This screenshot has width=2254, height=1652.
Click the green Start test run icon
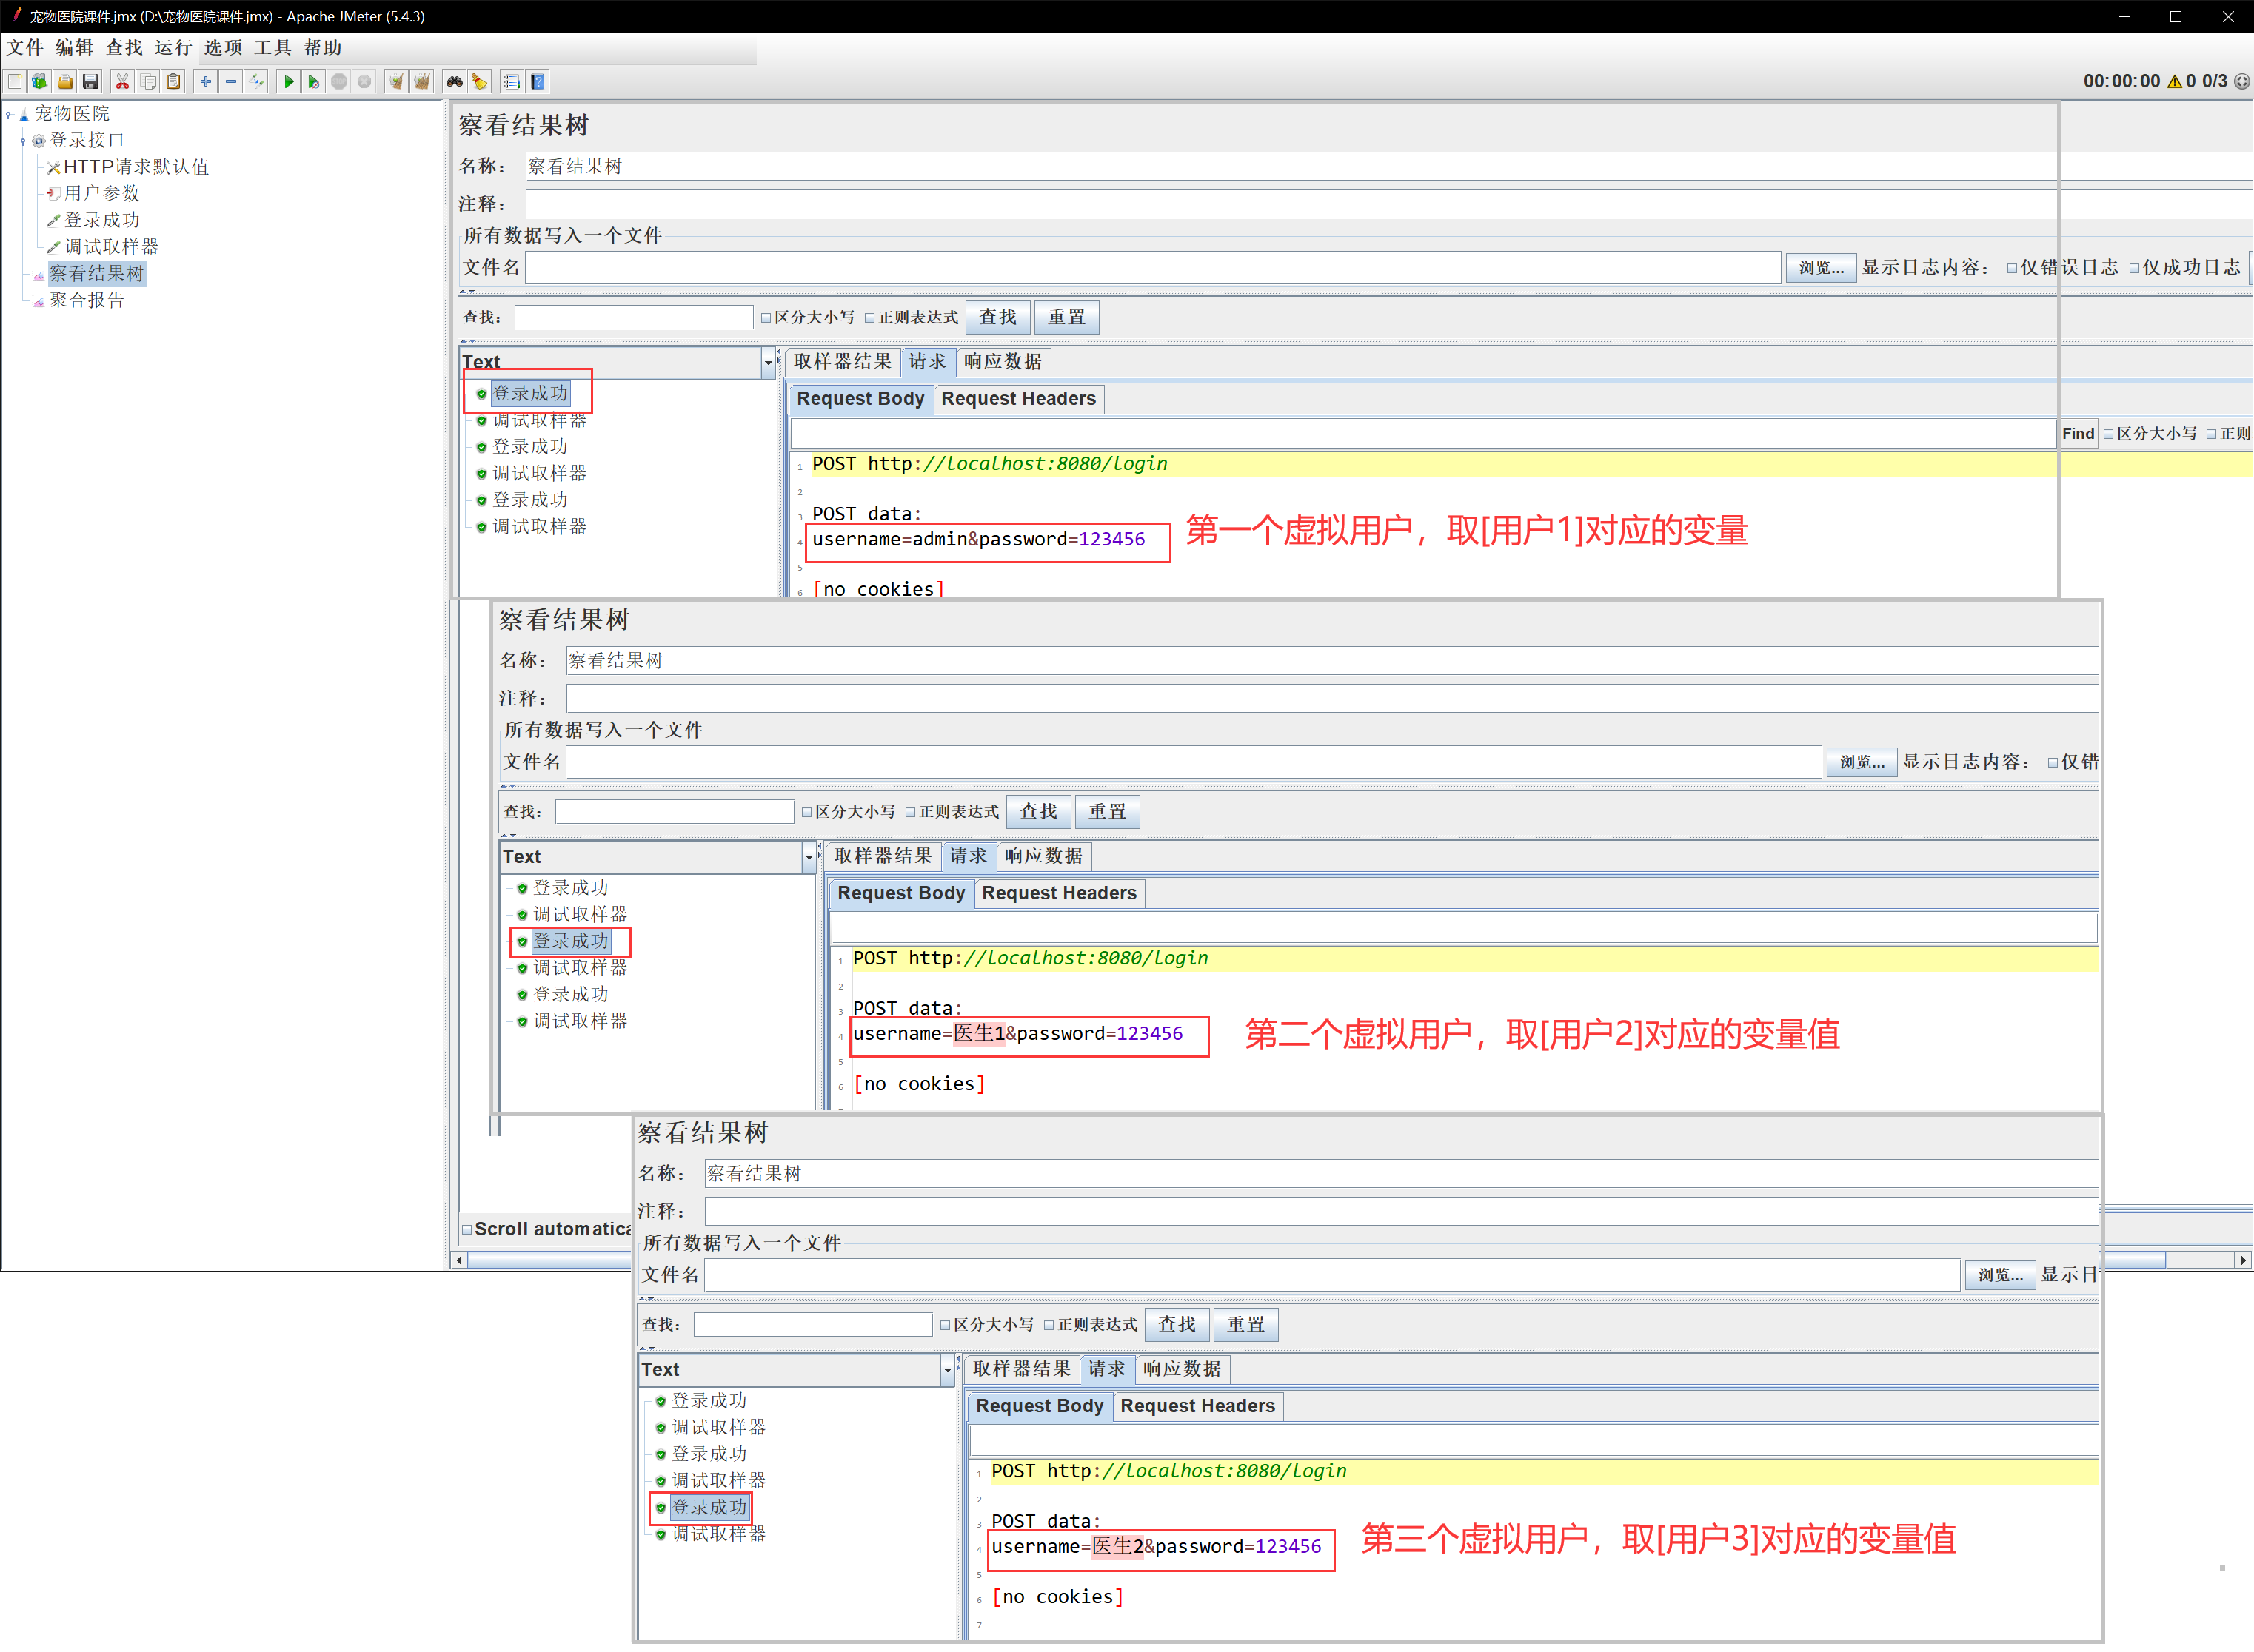pos(288,82)
